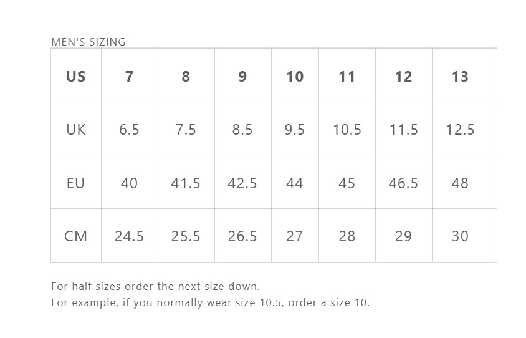Click the CM row label
526x338 pixels.
[x=76, y=236]
